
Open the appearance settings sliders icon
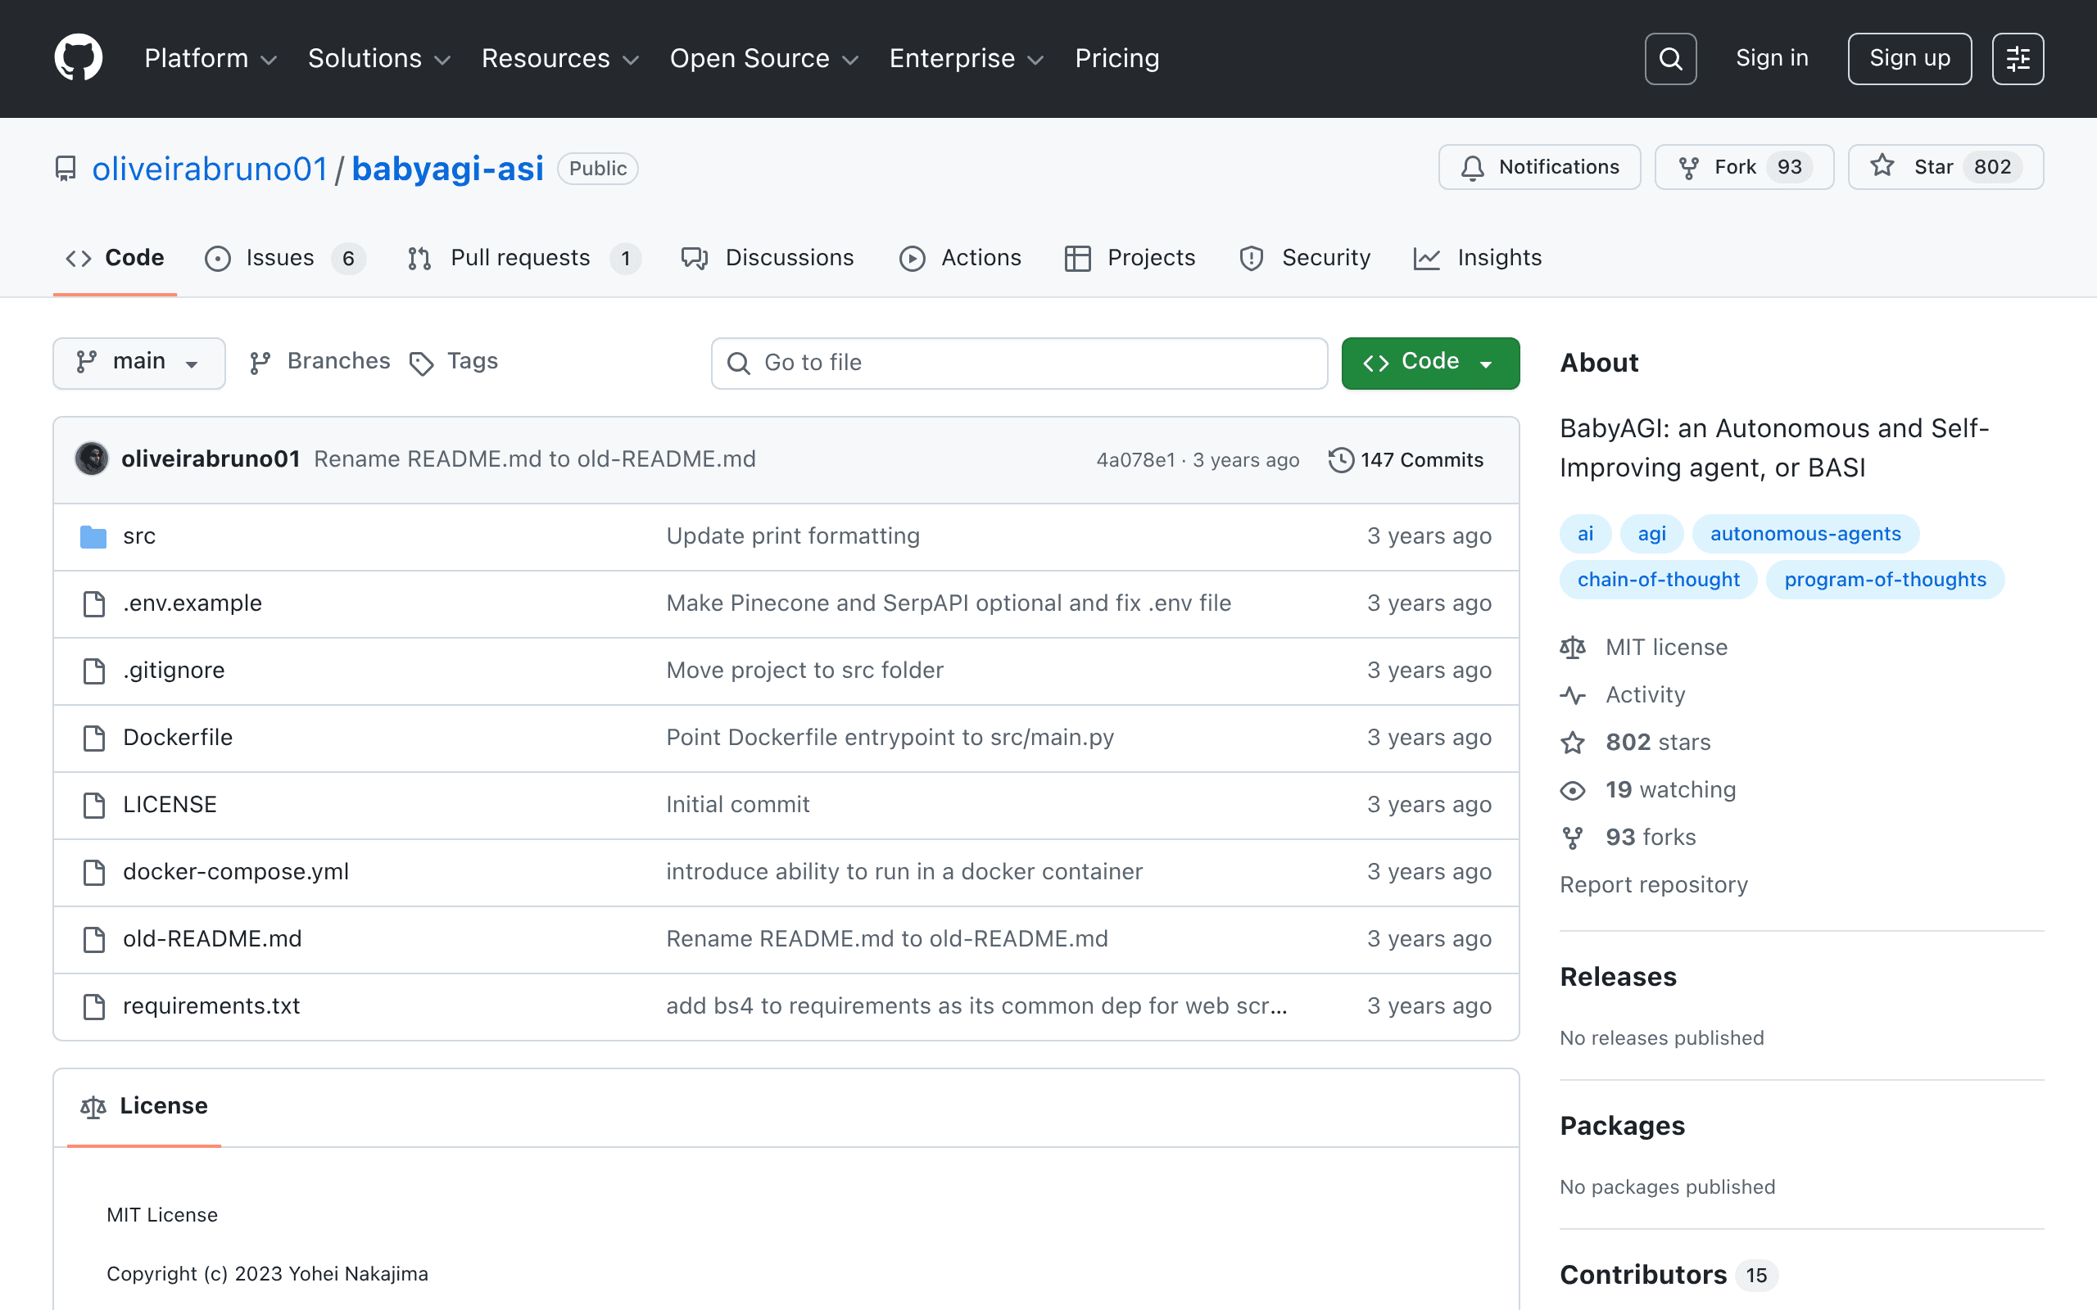[2018, 59]
